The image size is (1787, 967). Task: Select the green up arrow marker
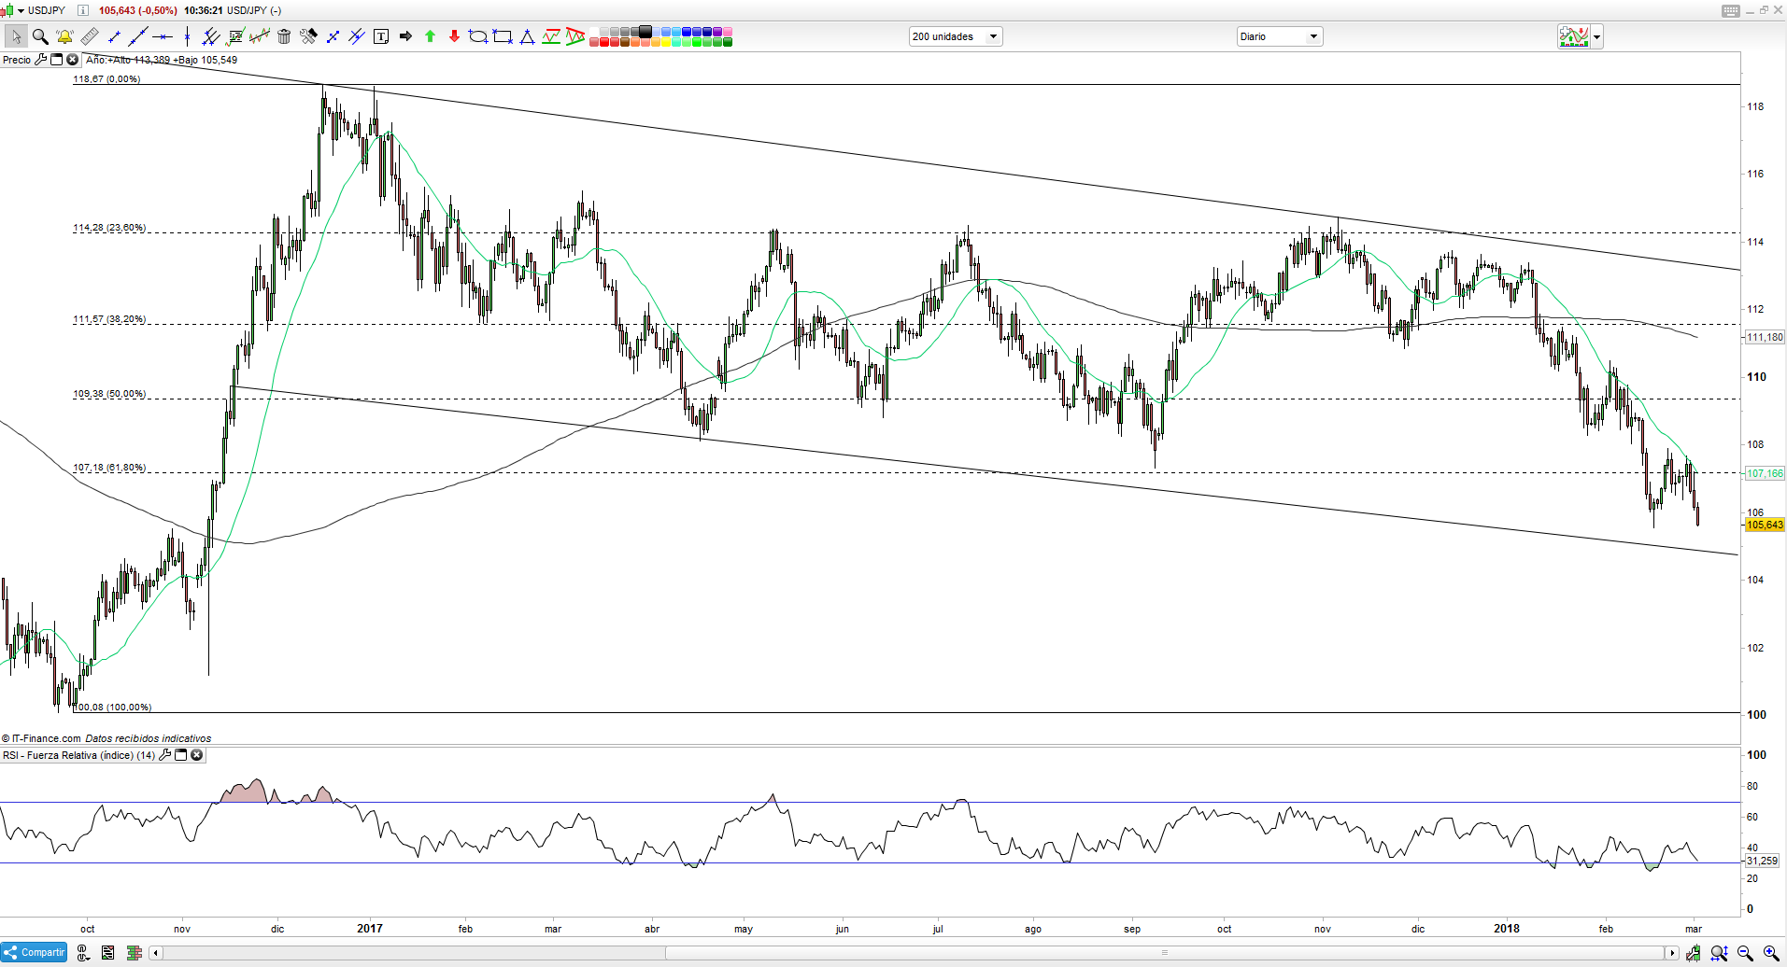coord(430,36)
